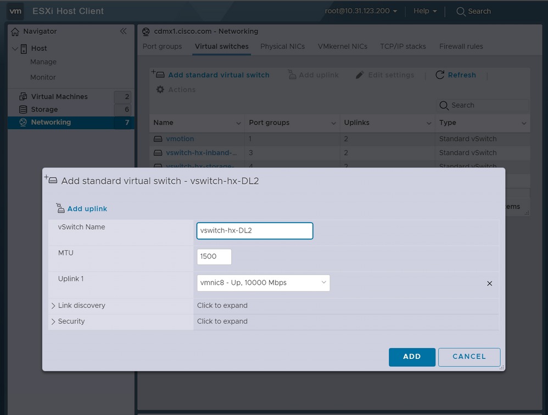Open the Name column filter dropdown
The height and width of the screenshot is (415, 548).
[238, 123]
